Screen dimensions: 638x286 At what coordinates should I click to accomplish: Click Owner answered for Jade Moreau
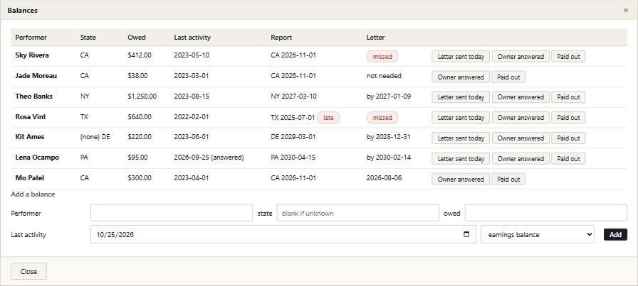(x=461, y=77)
